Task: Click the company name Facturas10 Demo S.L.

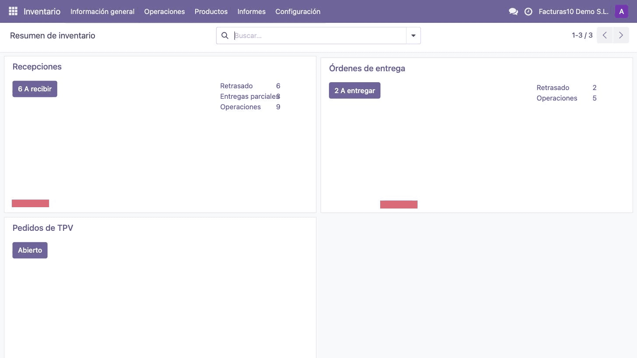Action: [574, 11]
